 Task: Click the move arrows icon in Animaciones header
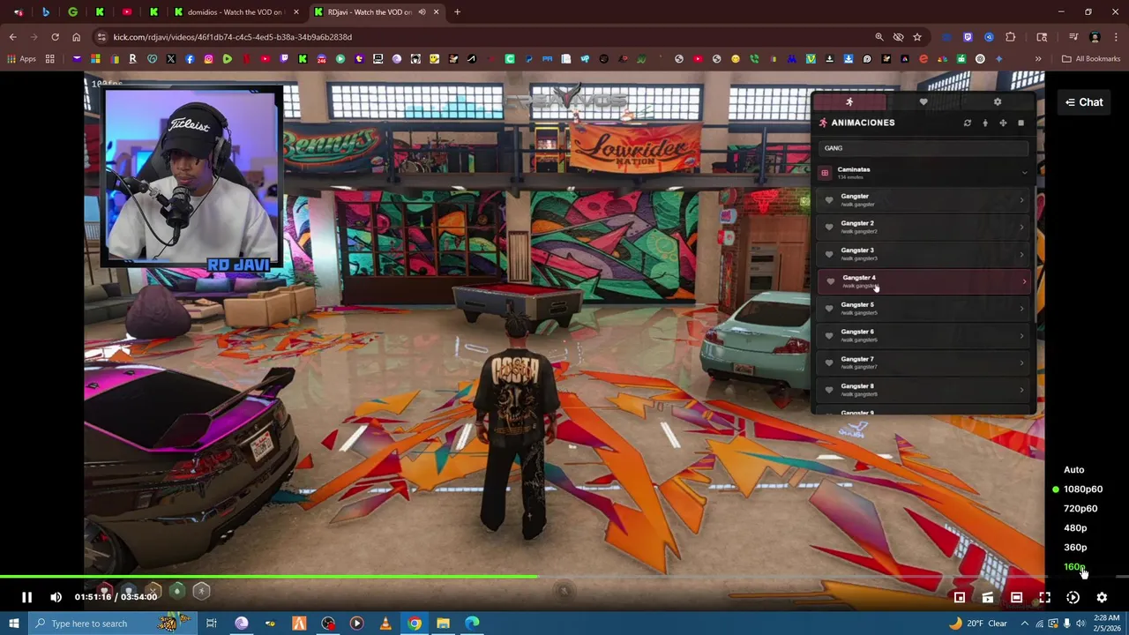point(1003,123)
